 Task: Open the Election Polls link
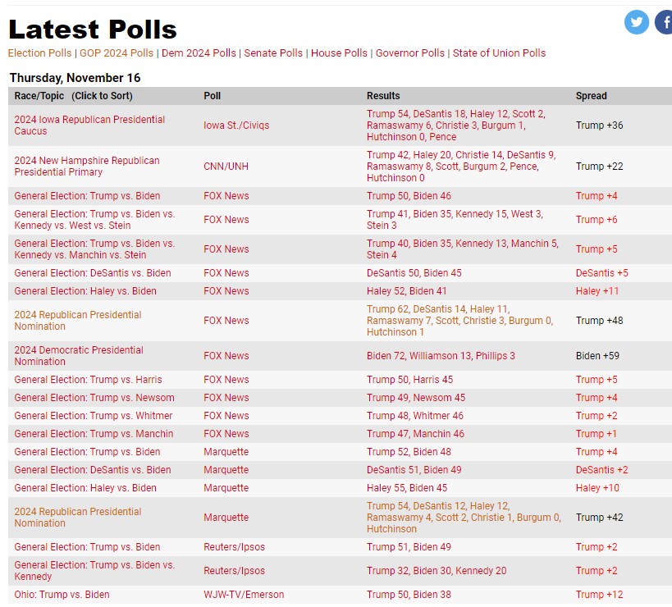pos(39,53)
